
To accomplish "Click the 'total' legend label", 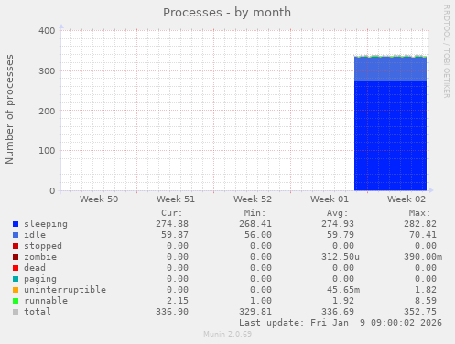I will [x=38, y=312].
